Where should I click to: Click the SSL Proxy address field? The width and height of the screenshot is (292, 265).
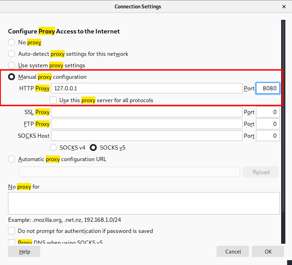(147, 112)
